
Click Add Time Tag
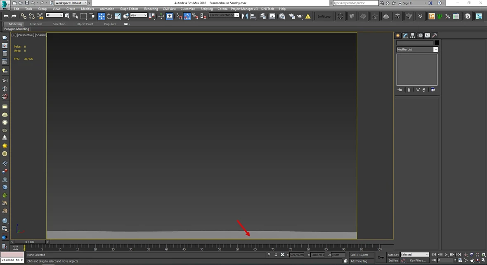click(359, 261)
